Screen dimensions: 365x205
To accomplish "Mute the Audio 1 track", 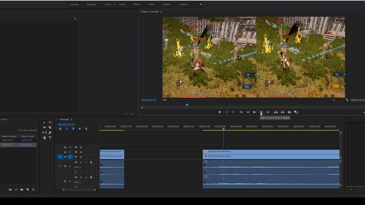I will click(81, 162).
